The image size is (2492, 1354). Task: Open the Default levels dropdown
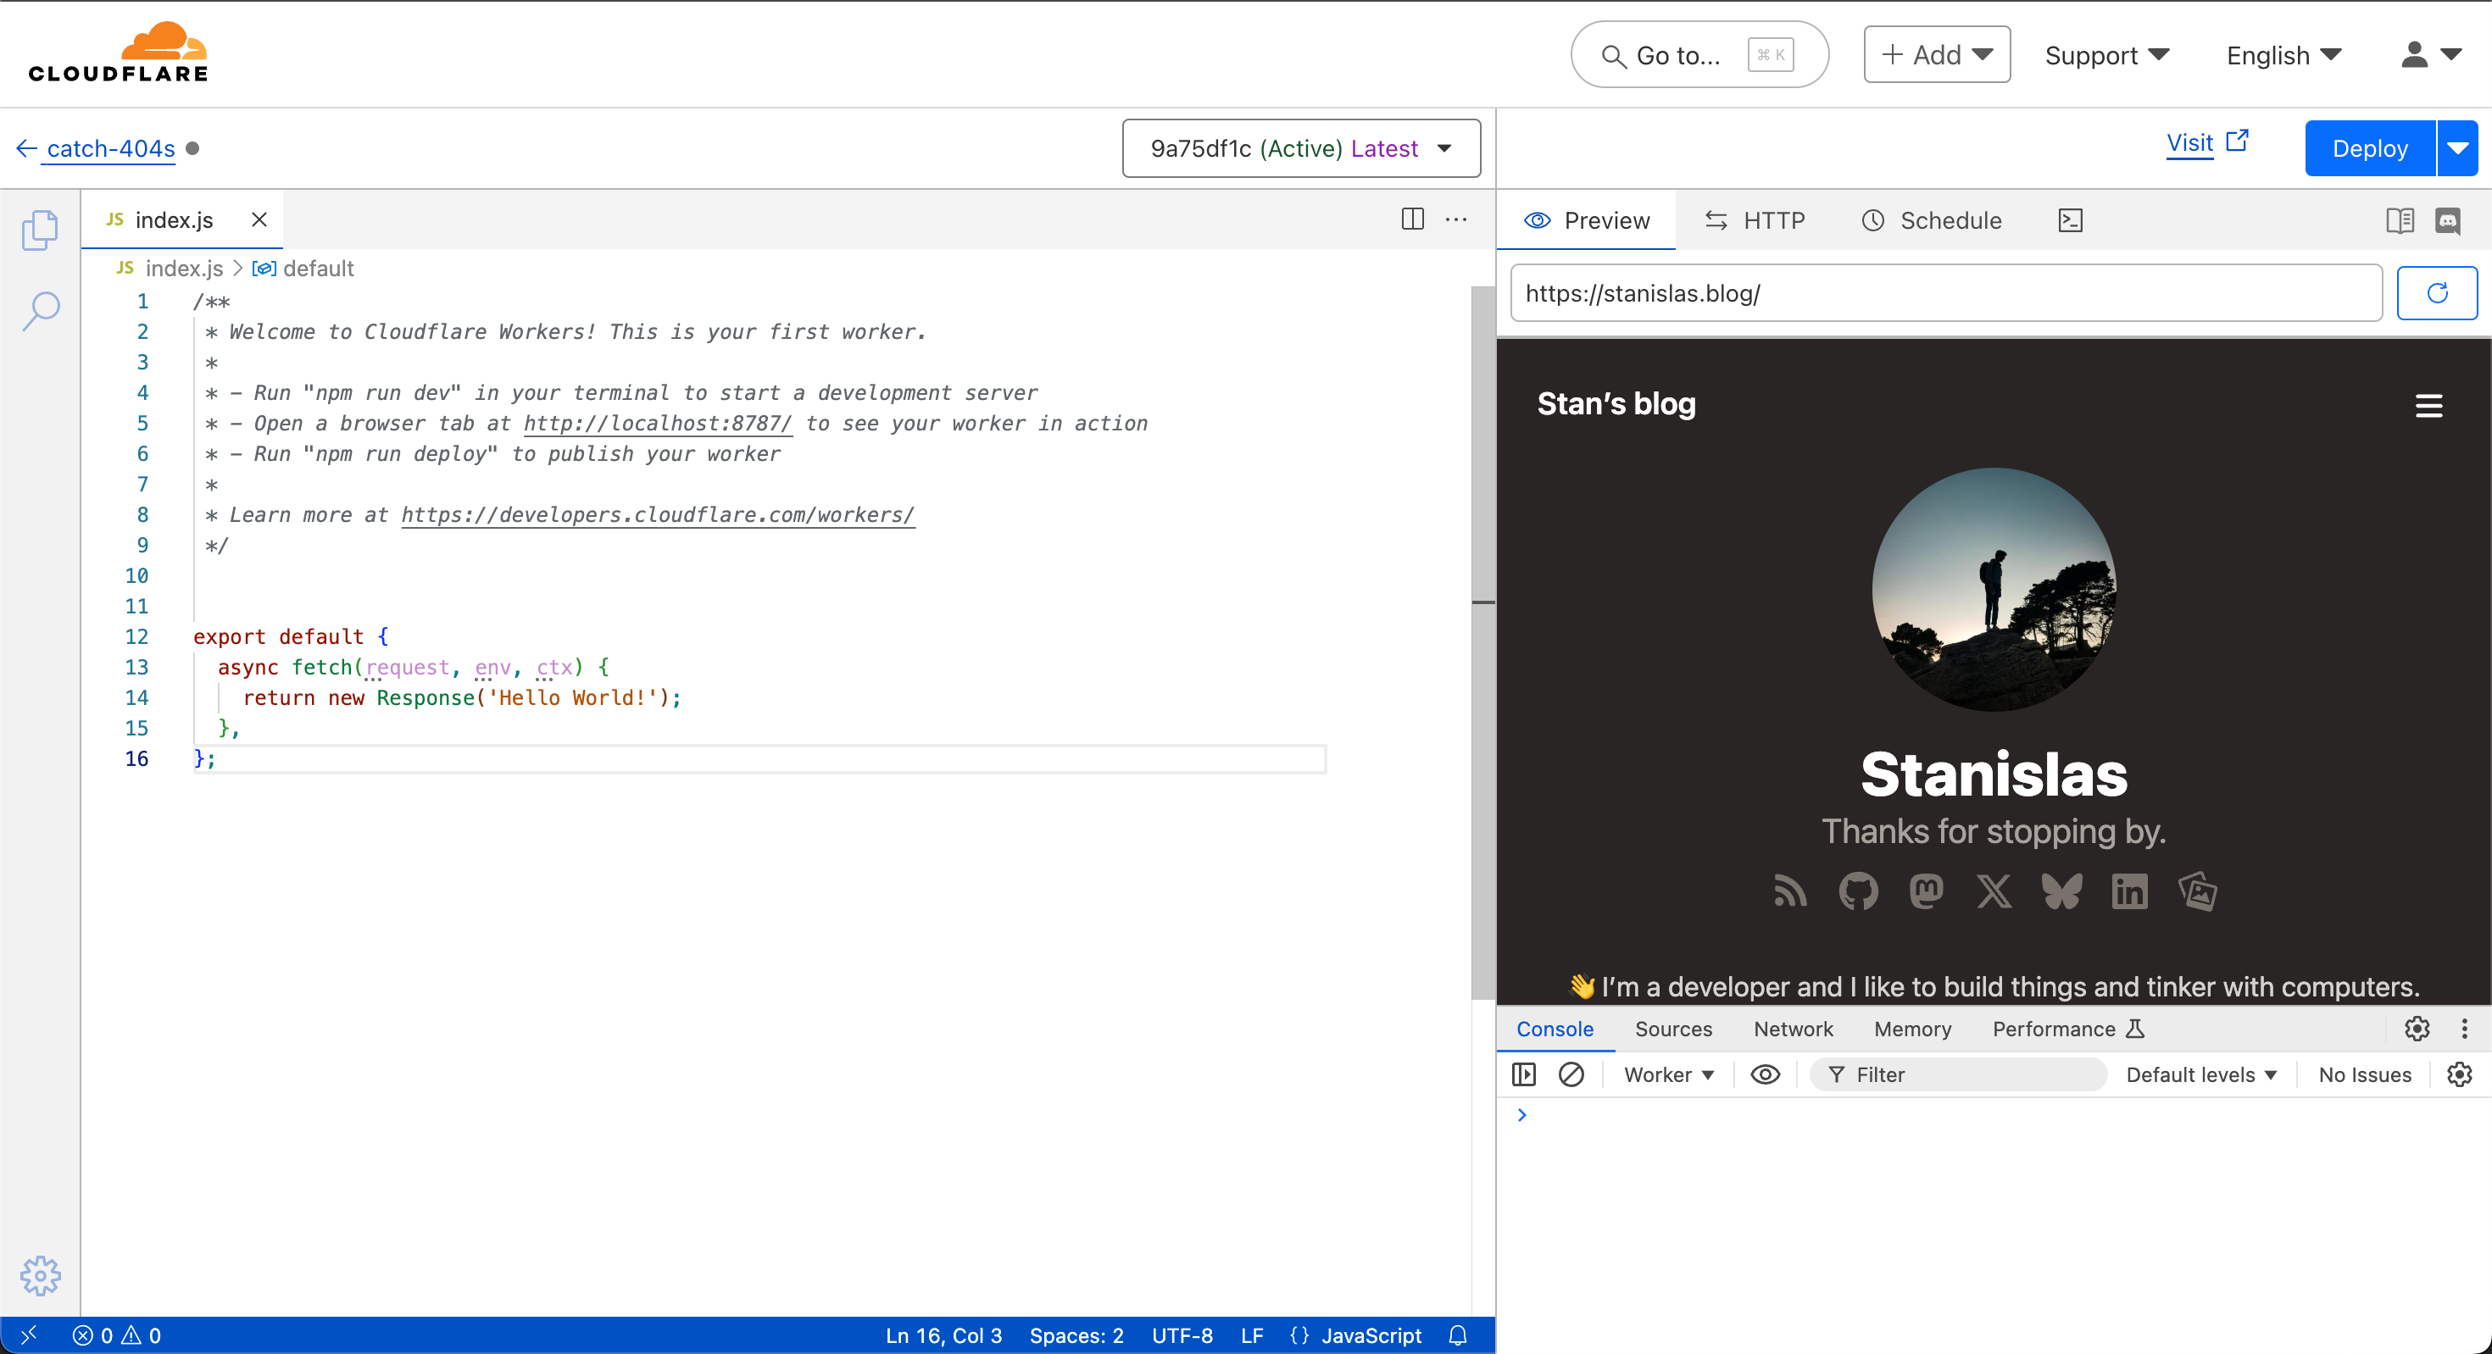click(x=2200, y=1074)
